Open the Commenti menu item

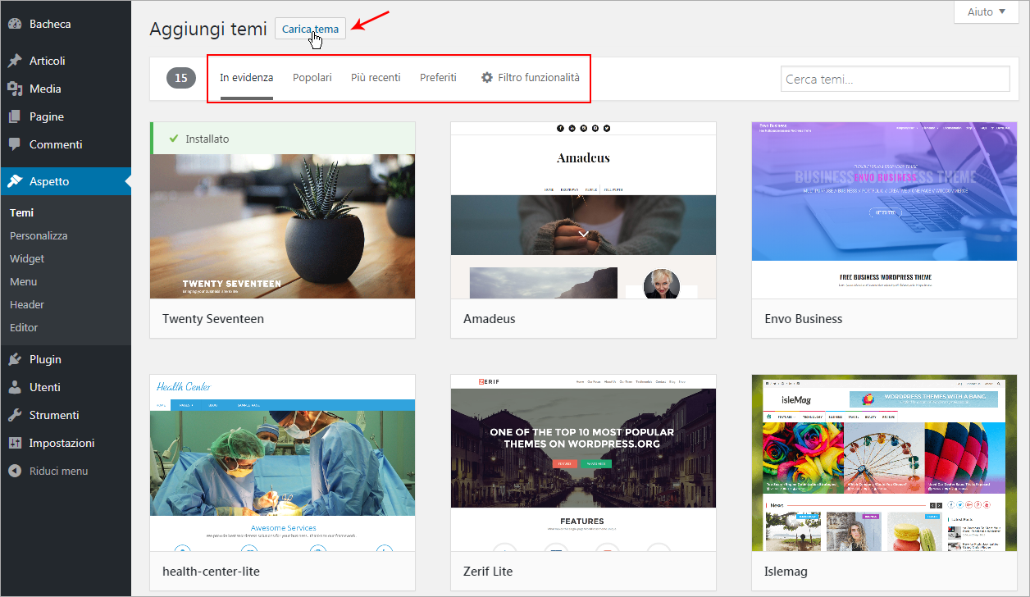point(66,144)
